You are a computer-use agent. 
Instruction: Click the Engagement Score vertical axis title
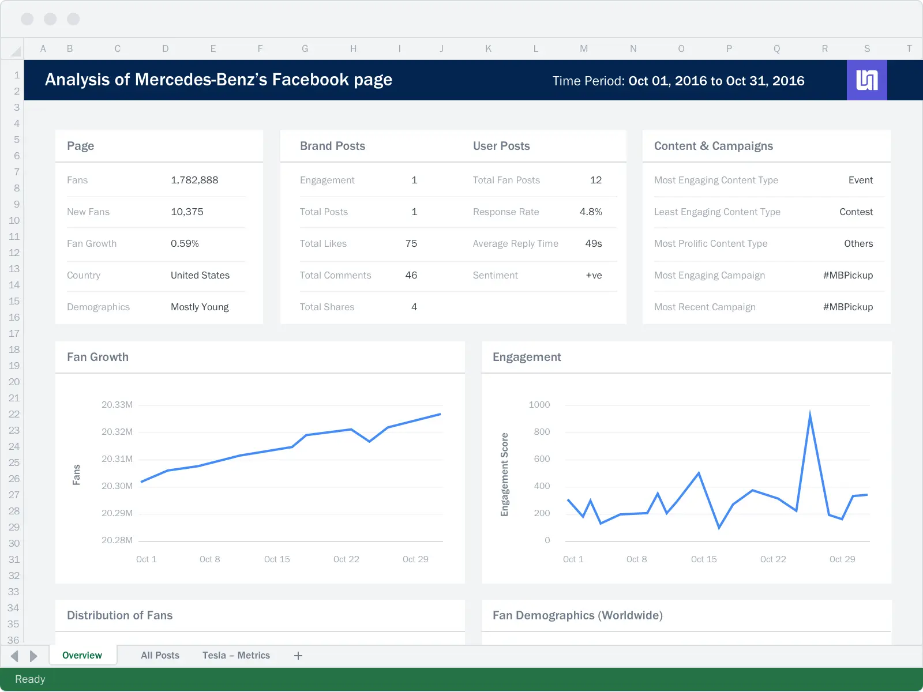pos(505,474)
